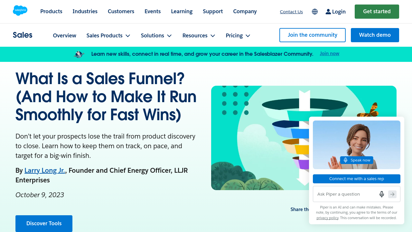Open the Learning menu

(182, 11)
